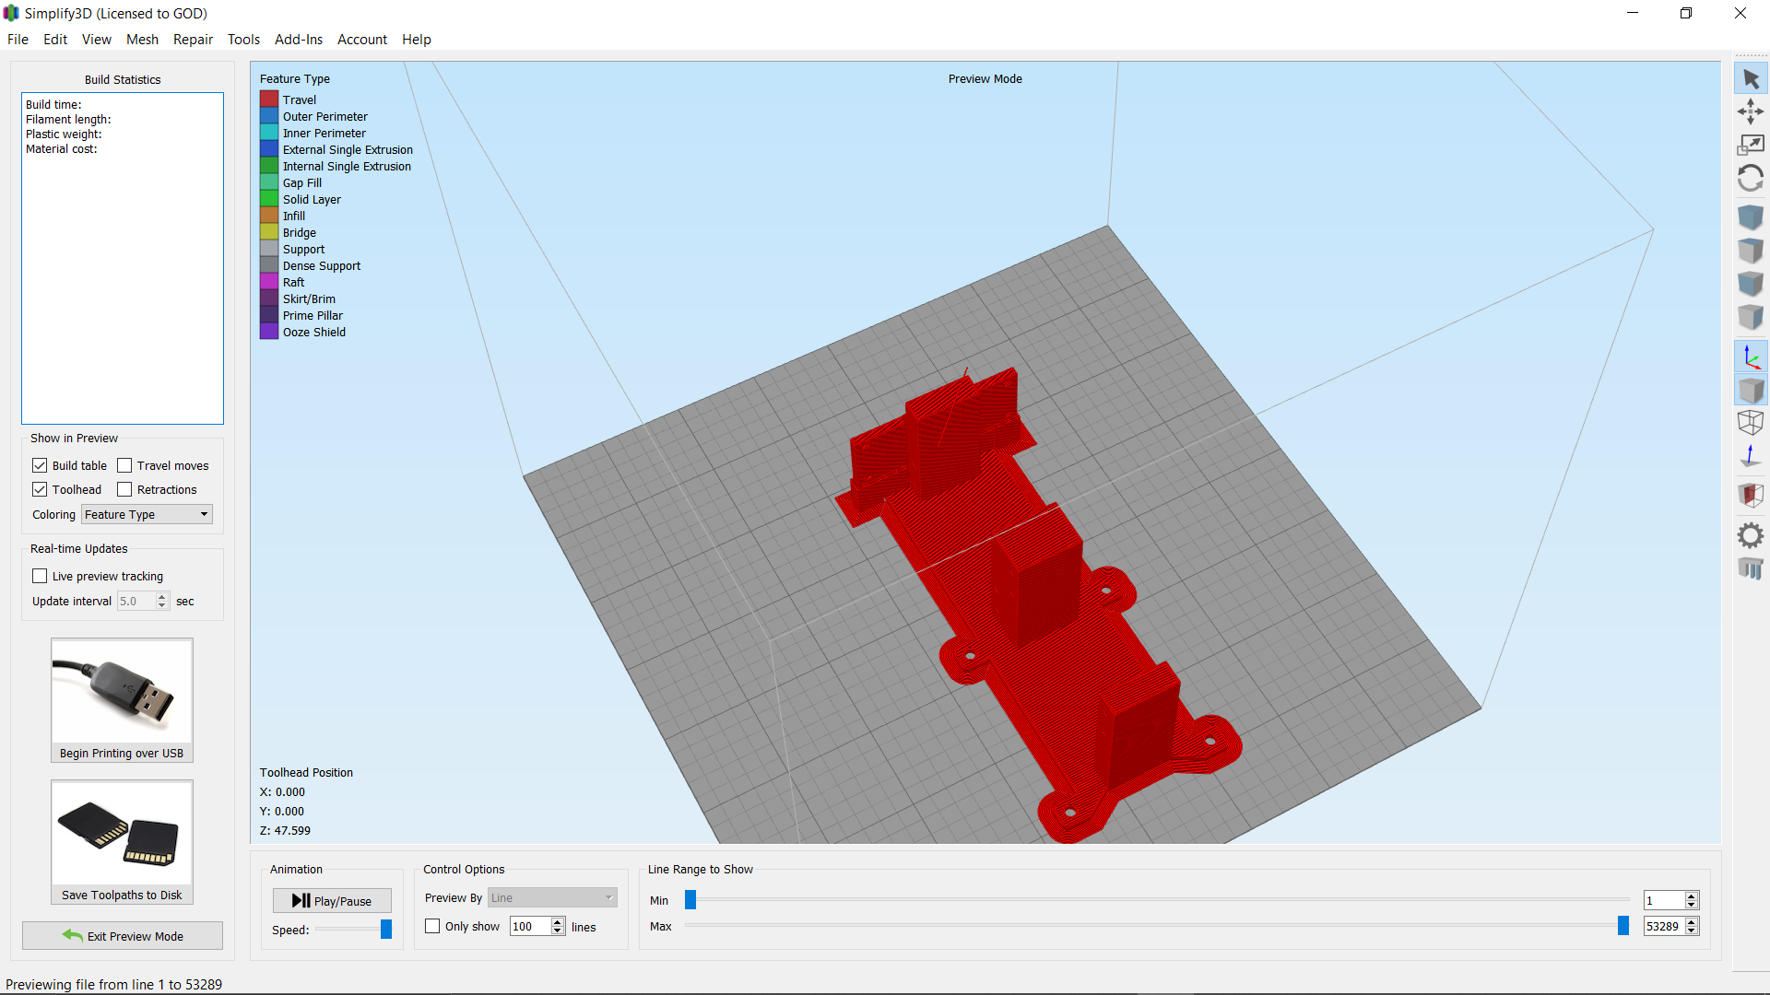The width and height of the screenshot is (1770, 995).
Task: Open the Tools menu
Action: (x=242, y=39)
